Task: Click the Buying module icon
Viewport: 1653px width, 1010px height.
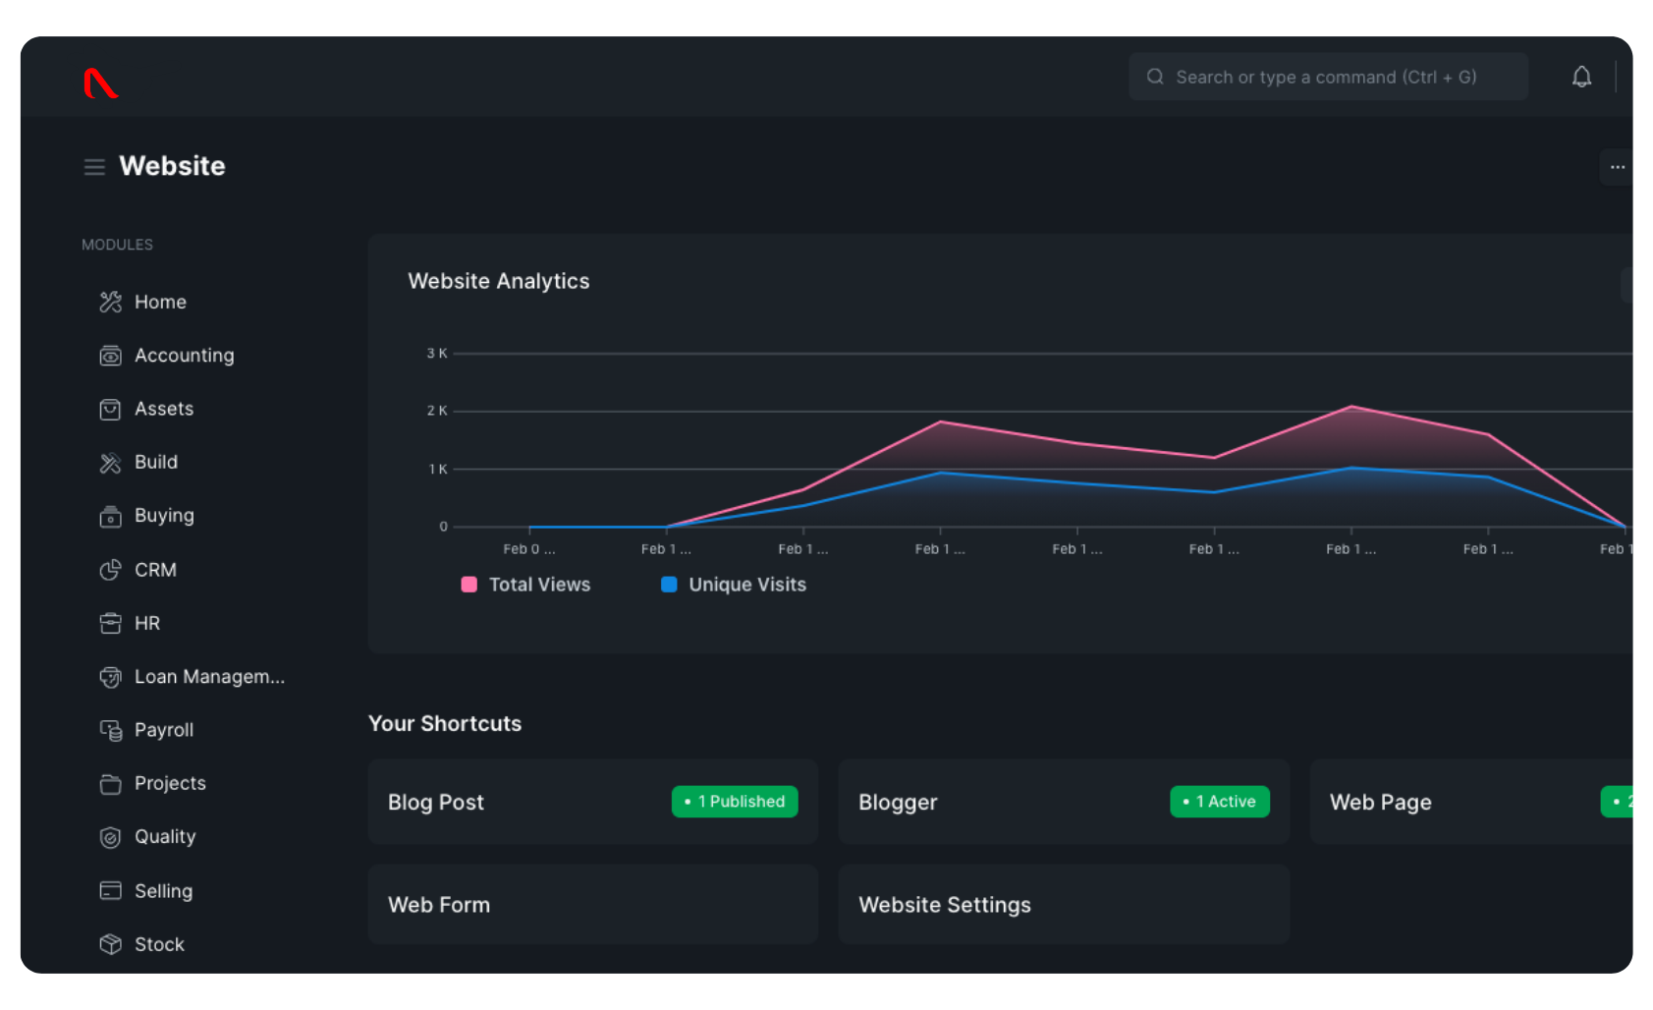Action: (x=110, y=516)
